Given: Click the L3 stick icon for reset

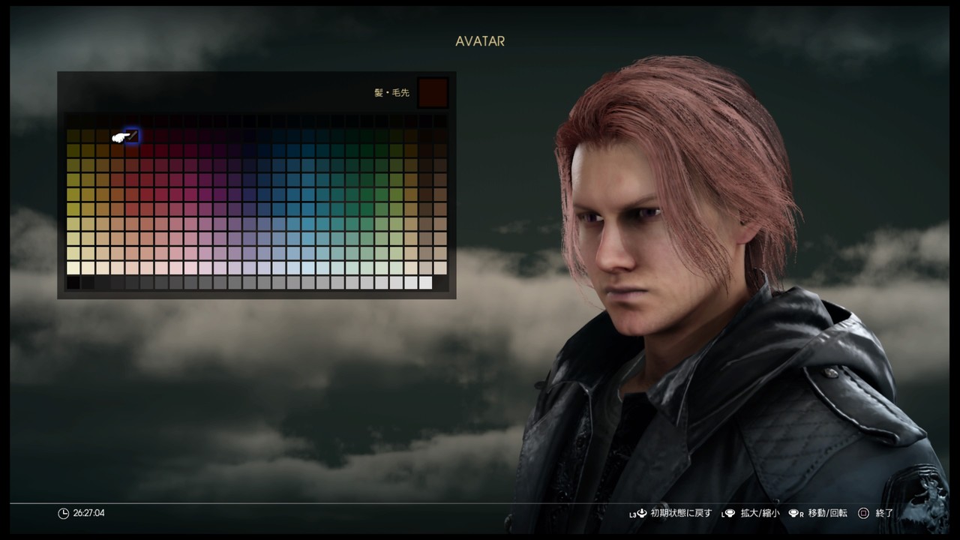Looking at the screenshot, I should [637, 514].
